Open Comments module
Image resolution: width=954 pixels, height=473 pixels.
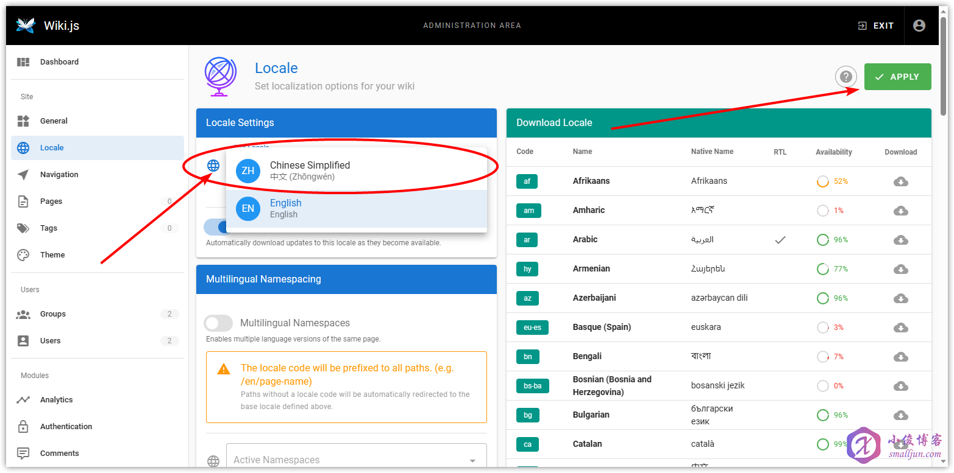tap(98, 454)
